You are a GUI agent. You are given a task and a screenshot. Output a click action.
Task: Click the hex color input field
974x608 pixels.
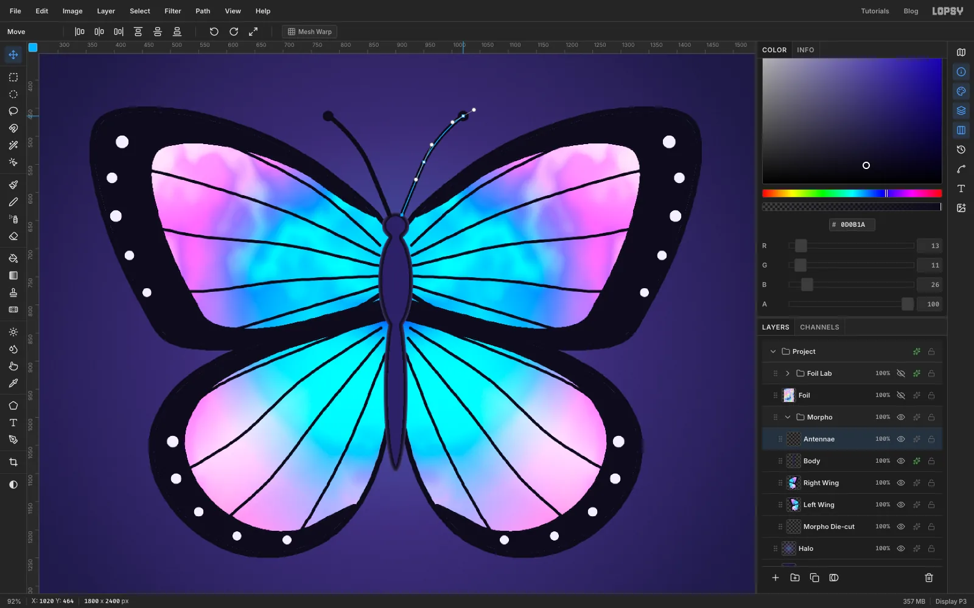tap(852, 224)
